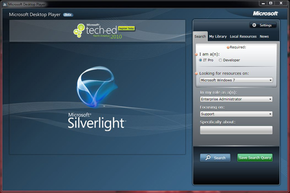Click the Microsoft logo in header

[x=265, y=14]
